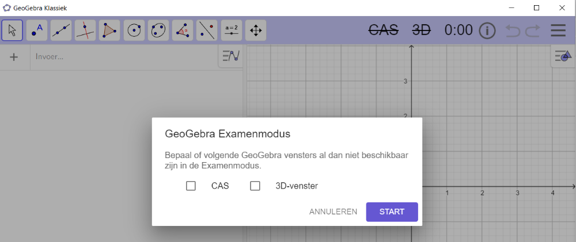This screenshot has width=576, height=242.
Task: Expand the algebra view style bar
Action: 231,56
